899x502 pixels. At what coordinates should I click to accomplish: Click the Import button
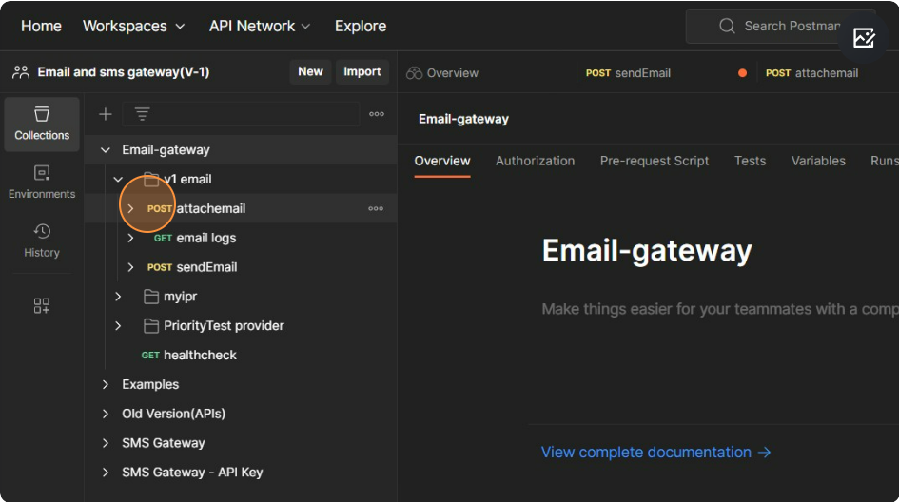362,71
